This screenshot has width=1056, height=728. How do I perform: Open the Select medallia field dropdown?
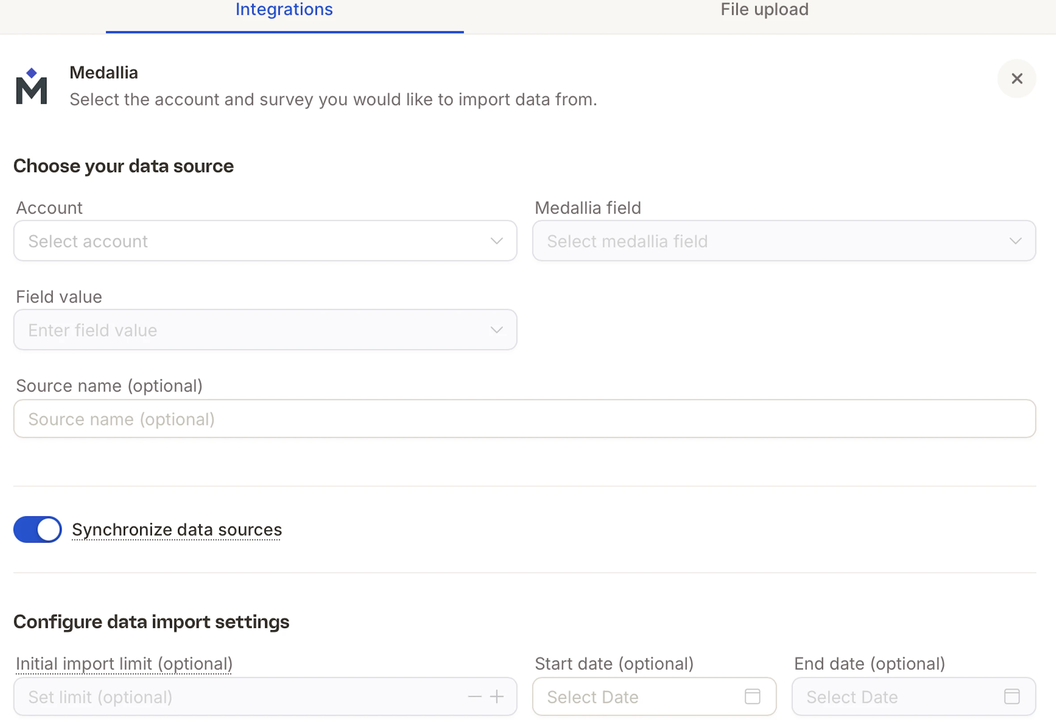point(784,241)
